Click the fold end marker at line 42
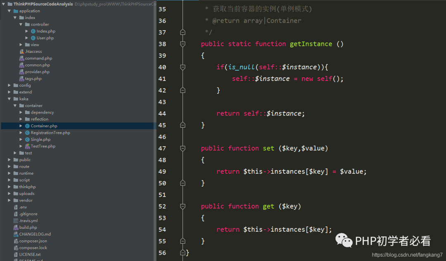Screen dimensions: 446x261 pyautogui.click(x=183, y=90)
